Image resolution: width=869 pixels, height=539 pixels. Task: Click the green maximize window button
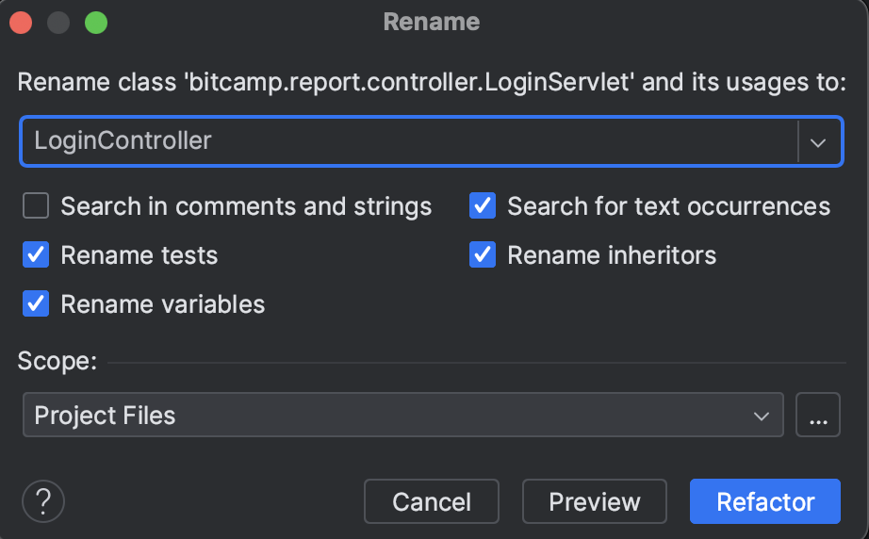(96, 23)
